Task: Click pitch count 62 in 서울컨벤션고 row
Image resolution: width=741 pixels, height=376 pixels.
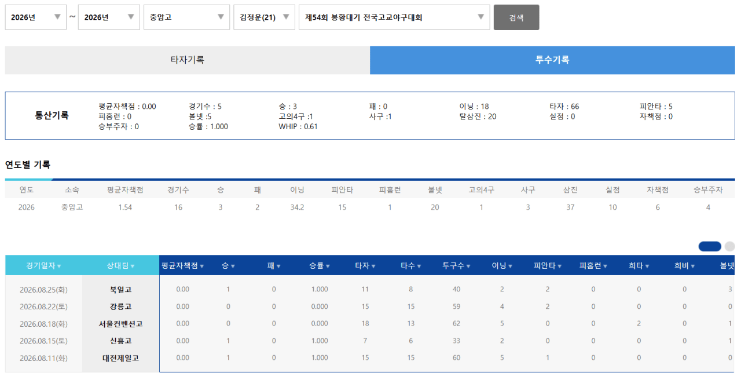Action: pos(456,324)
